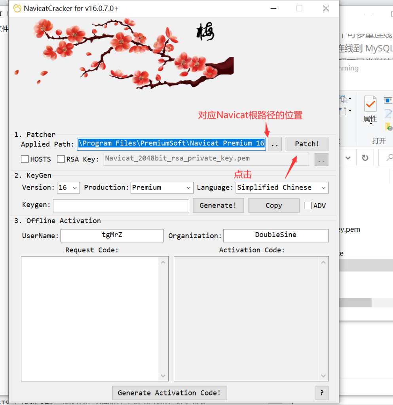Screen dimensions: 393x405
Task: Toggle the ADV checkbox next to Copy
Action: (308, 205)
